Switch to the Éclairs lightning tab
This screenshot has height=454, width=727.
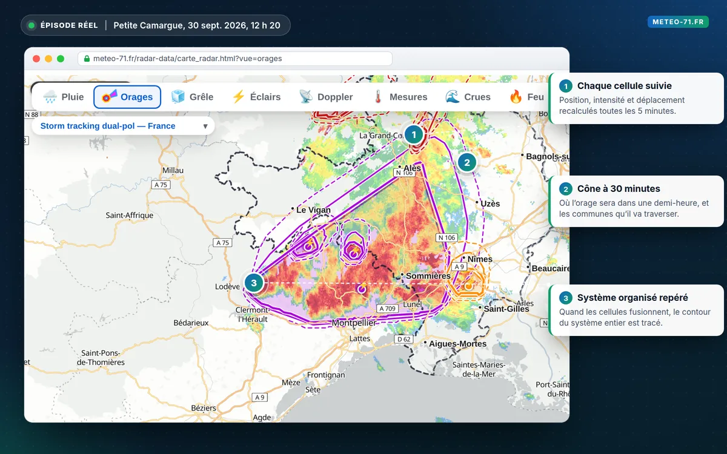[256, 97]
